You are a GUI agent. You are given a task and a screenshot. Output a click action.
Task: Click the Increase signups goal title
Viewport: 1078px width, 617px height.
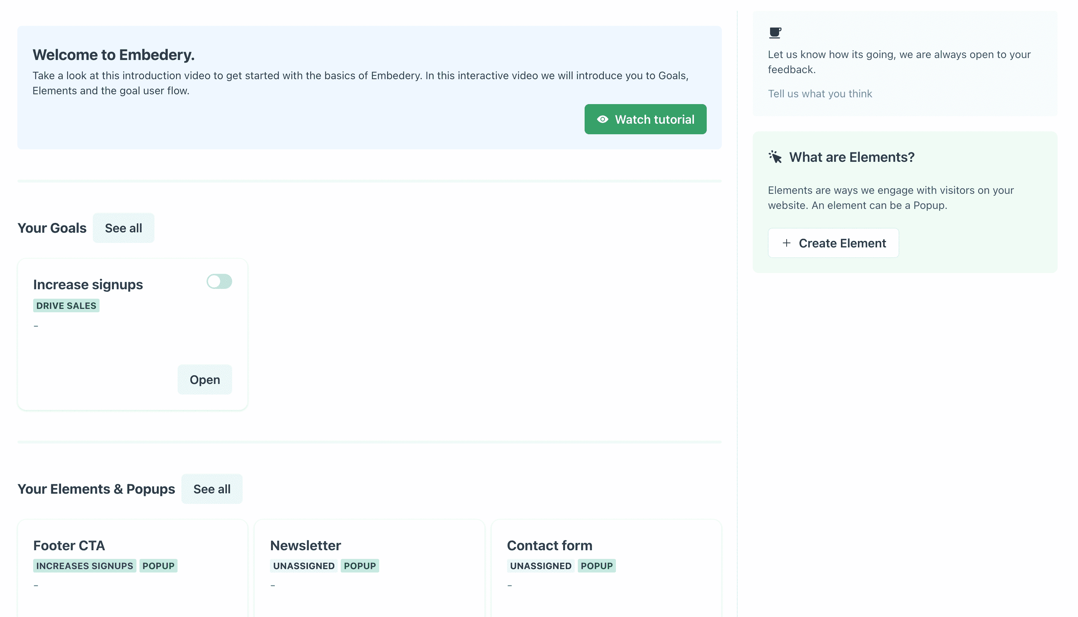(88, 284)
